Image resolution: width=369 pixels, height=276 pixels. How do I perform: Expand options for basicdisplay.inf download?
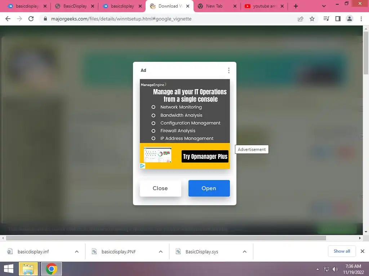click(77, 252)
